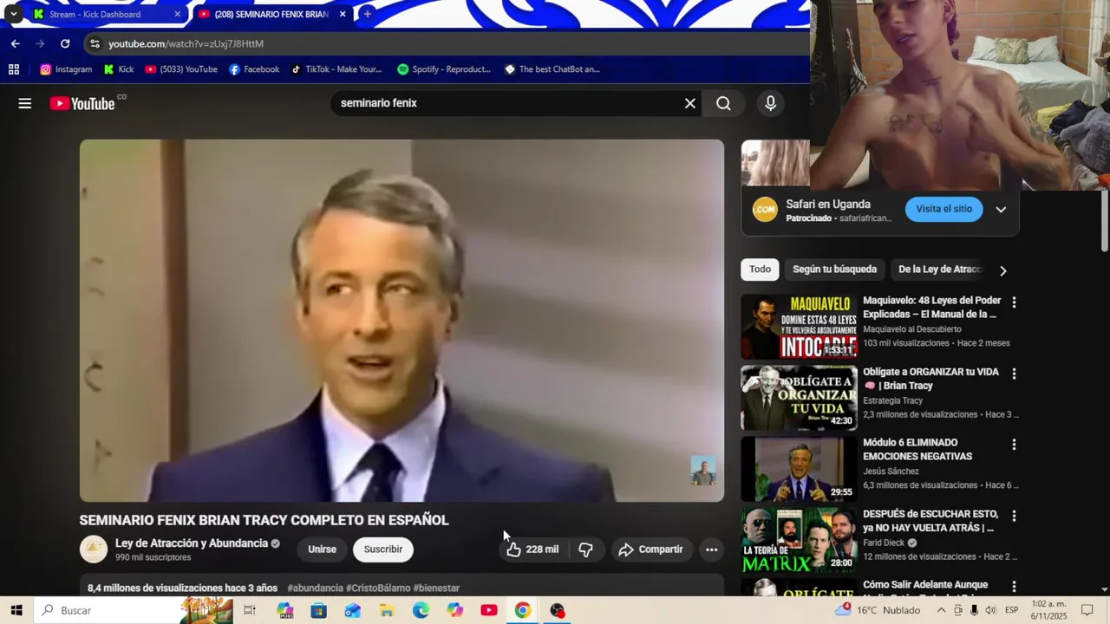
Task: Open the volume speaker icon in the tray
Action: pos(990,610)
